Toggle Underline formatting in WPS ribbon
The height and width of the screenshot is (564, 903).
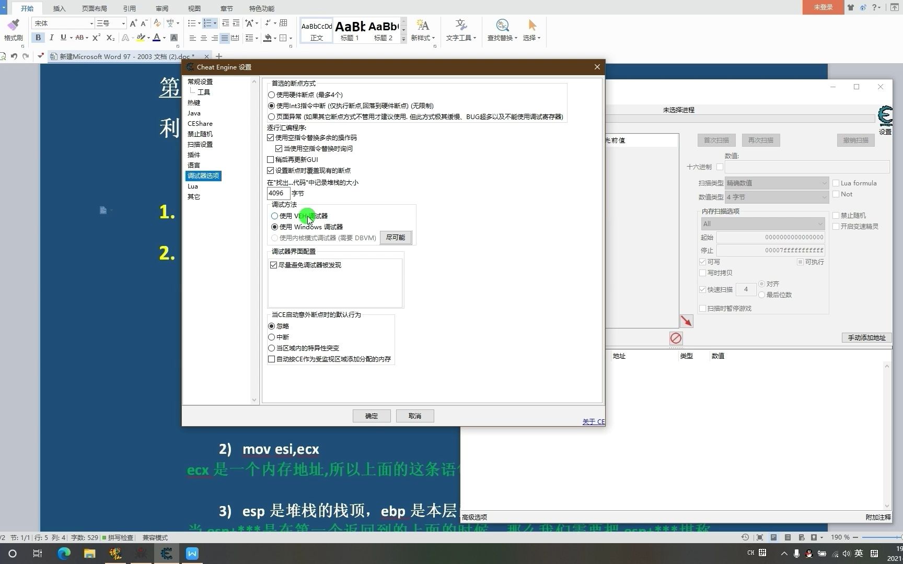(63, 38)
